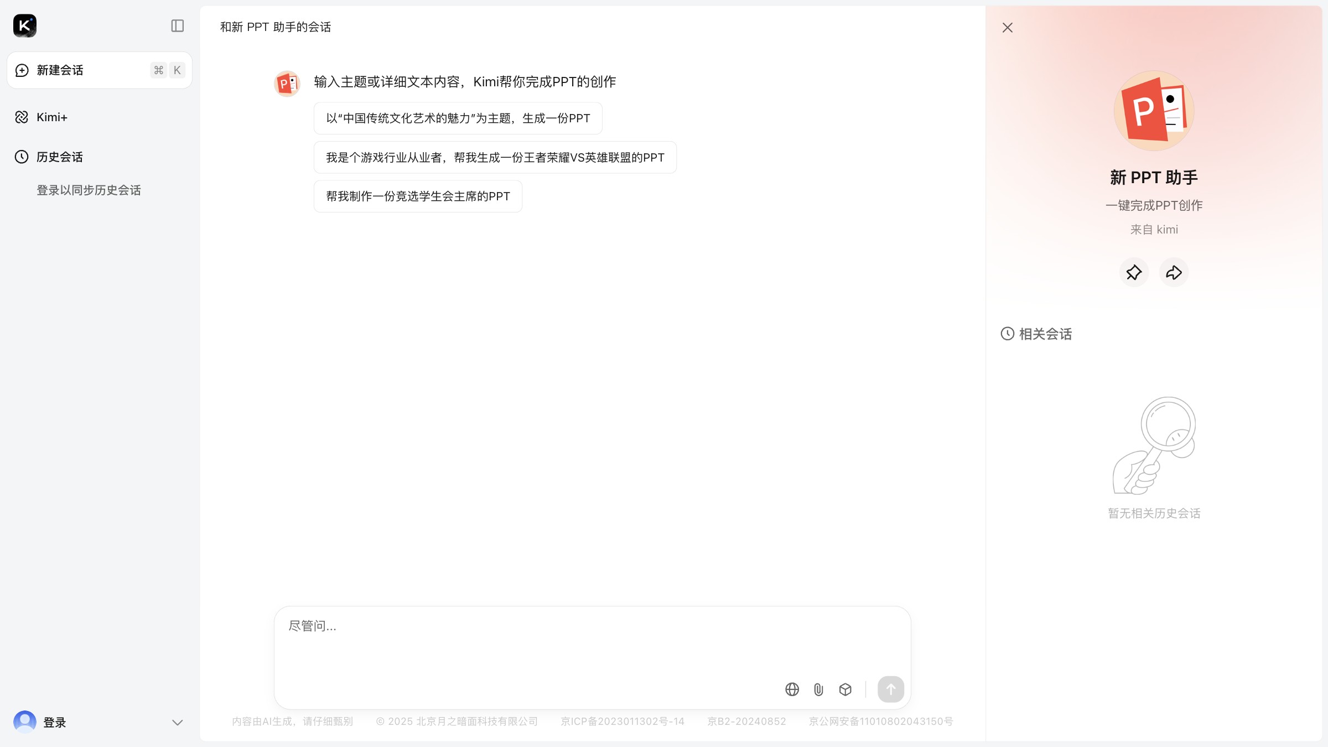Share the 新 PPT 助手 assistant
This screenshot has width=1328, height=747.
click(x=1174, y=272)
